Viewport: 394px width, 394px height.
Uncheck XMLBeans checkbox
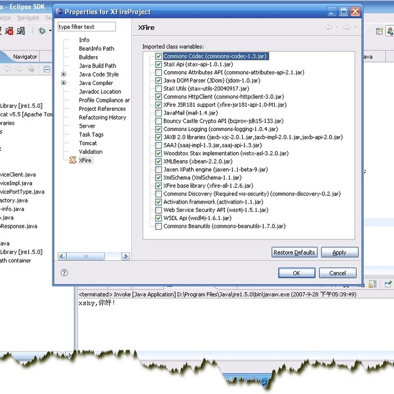[x=158, y=161]
